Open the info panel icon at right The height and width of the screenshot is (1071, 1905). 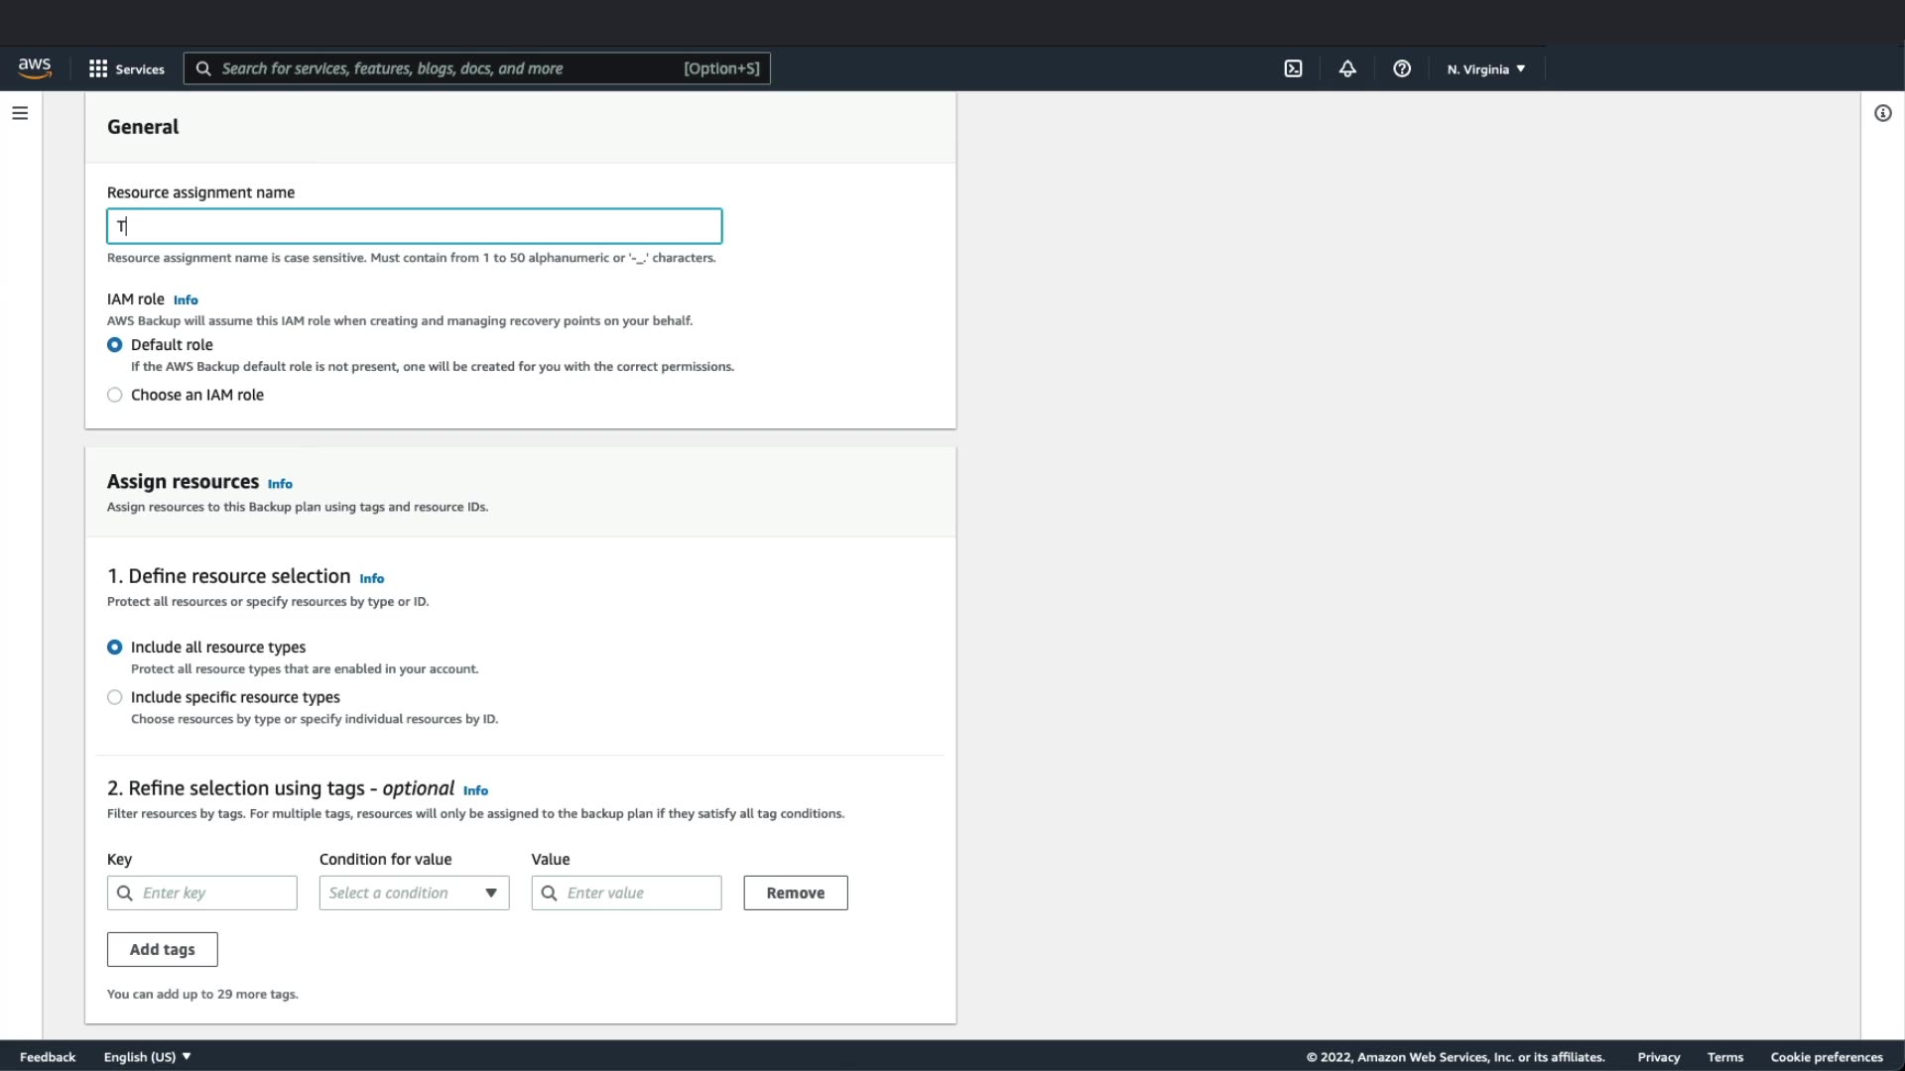(x=1882, y=113)
